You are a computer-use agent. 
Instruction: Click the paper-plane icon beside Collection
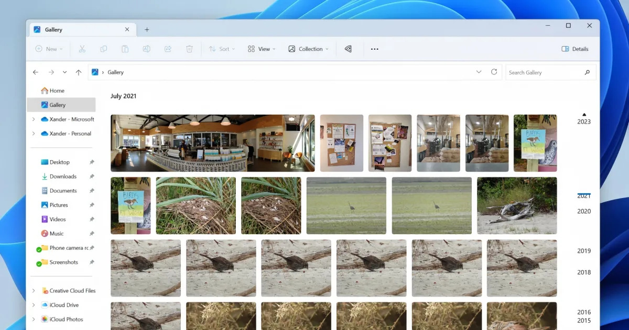click(x=348, y=49)
